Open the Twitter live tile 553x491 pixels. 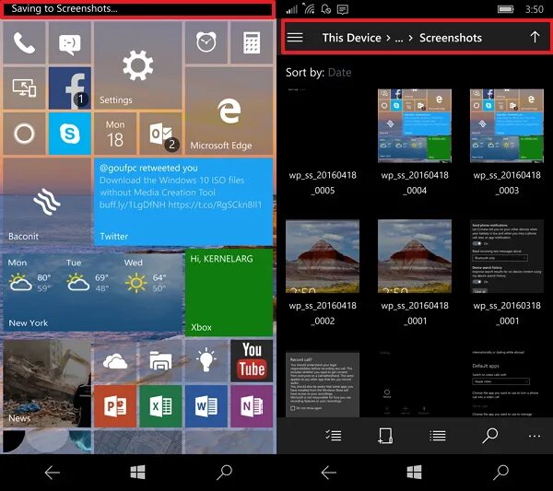click(183, 202)
